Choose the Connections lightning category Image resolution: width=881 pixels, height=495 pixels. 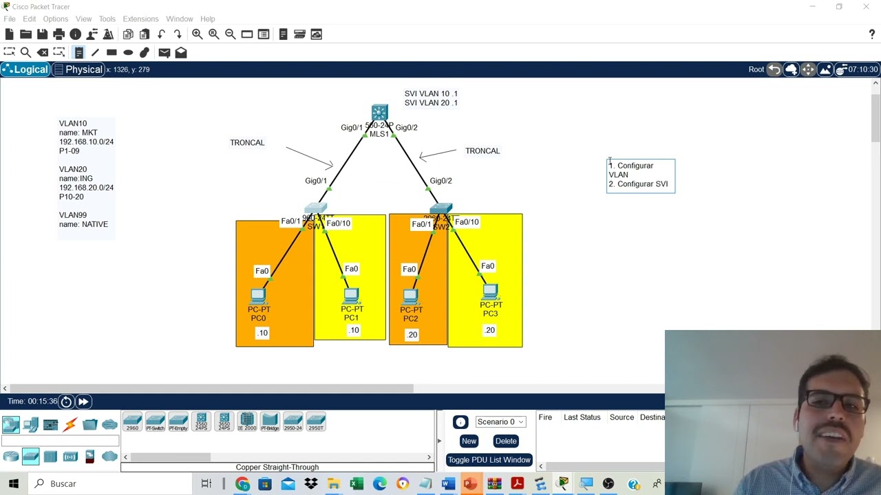pos(70,425)
